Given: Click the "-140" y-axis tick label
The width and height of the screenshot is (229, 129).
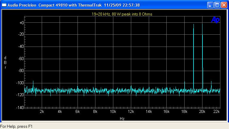Looking at the screenshot, I should pyautogui.click(x=20, y=107).
